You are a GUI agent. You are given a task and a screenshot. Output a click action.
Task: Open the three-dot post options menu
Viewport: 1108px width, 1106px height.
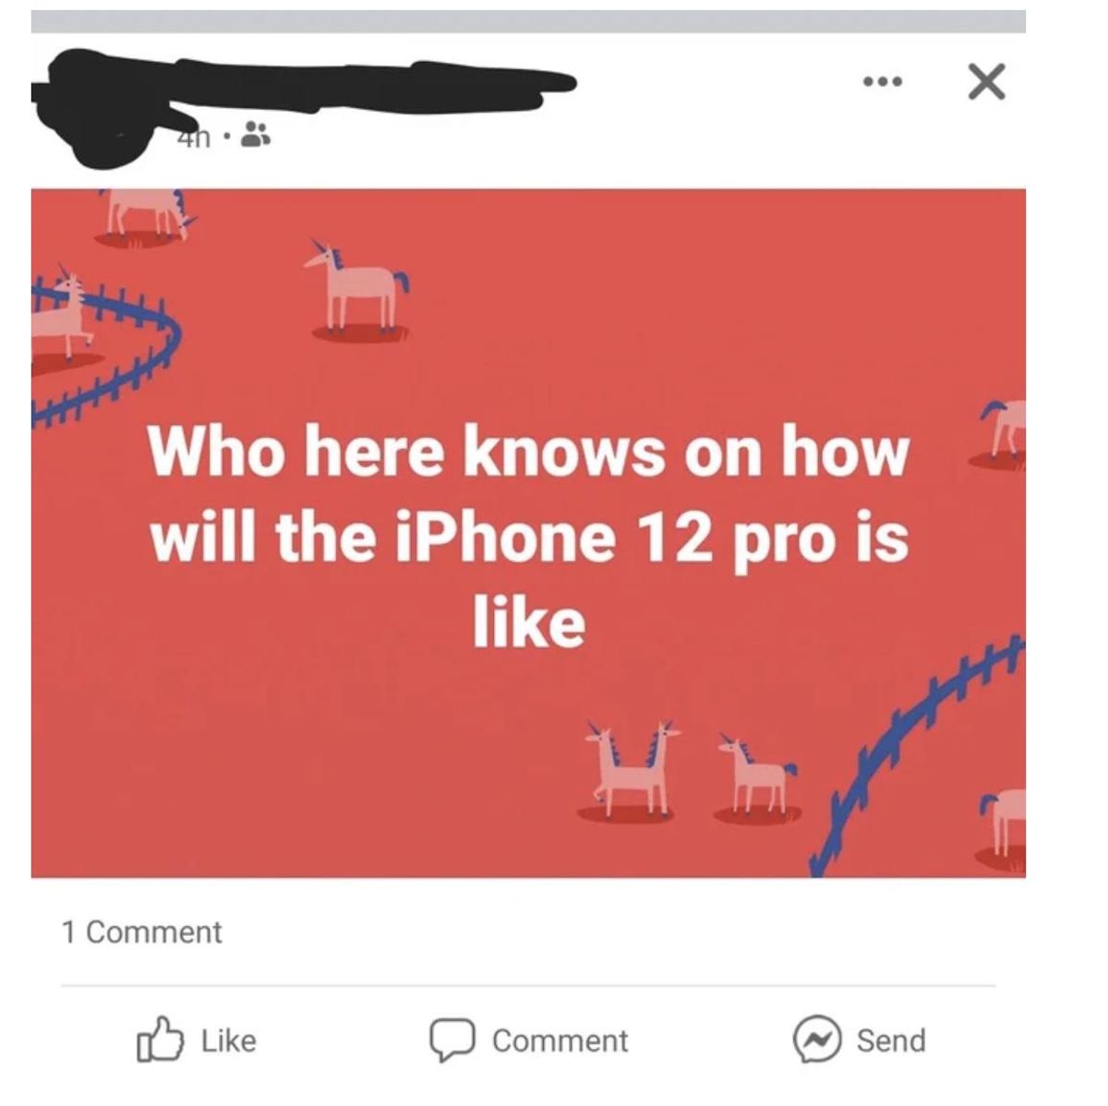(x=881, y=83)
